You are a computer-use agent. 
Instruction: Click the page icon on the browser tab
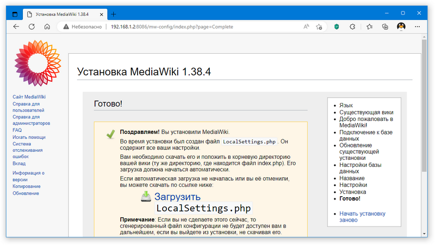[x=29, y=15]
